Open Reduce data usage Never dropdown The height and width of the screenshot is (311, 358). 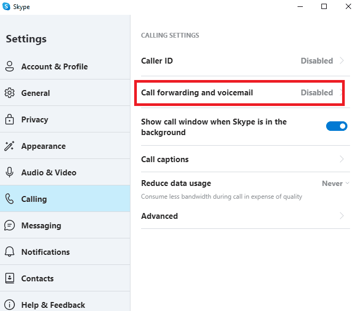pyautogui.click(x=335, y=183)
